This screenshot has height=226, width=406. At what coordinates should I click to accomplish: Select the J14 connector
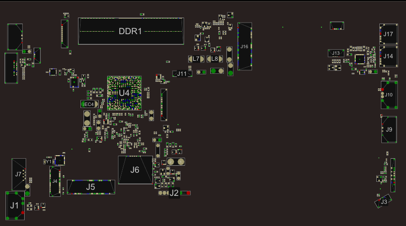(x=388, y=56)
